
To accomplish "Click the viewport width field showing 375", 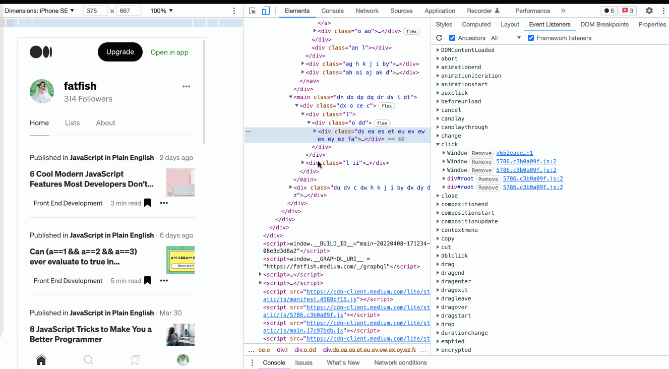I will pos(95,11).
